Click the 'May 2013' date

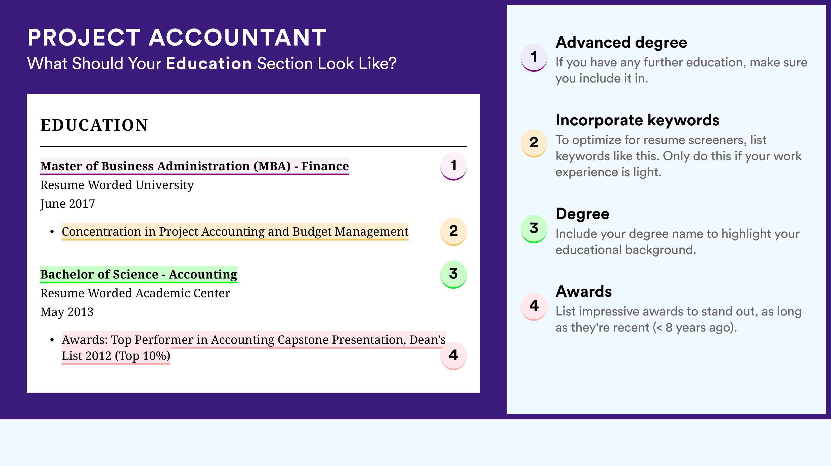(67, 312)
